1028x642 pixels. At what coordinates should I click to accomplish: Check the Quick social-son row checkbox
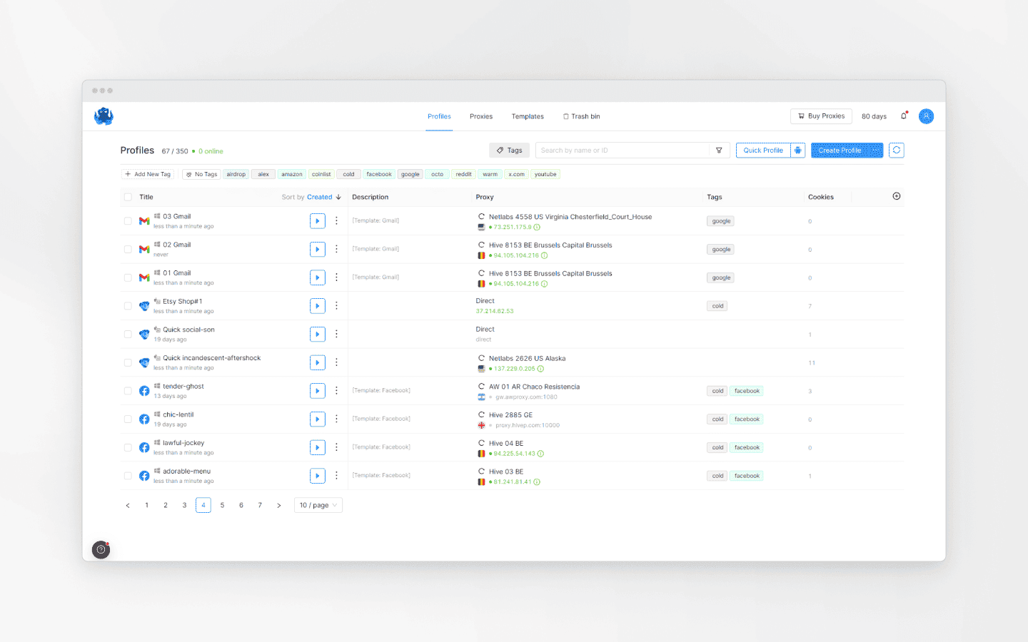128,334
